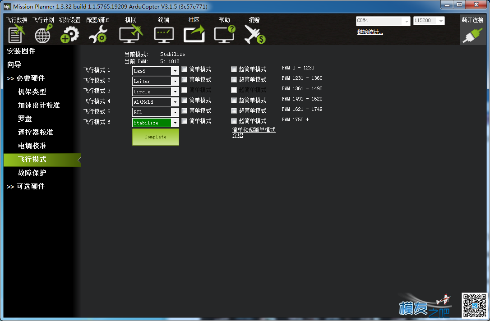Click the 断开连接 disconnect plug icon
This screenshot has height=321, width=490.
pos(473,36)
